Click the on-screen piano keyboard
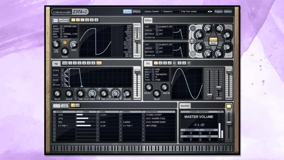 coord(142,148)
